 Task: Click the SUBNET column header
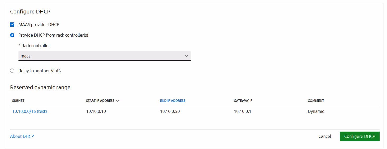(x=18, y=101)
